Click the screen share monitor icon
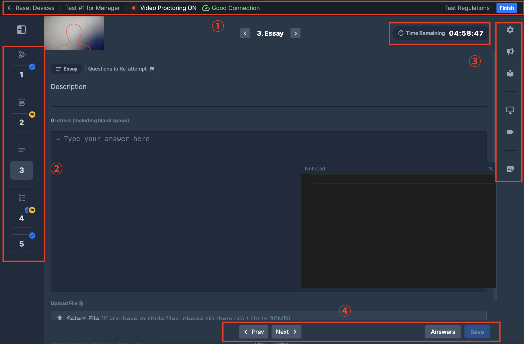 point(510,110)
